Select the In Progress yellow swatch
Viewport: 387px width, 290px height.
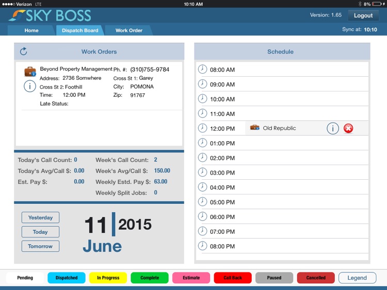[x=108, y=278]
